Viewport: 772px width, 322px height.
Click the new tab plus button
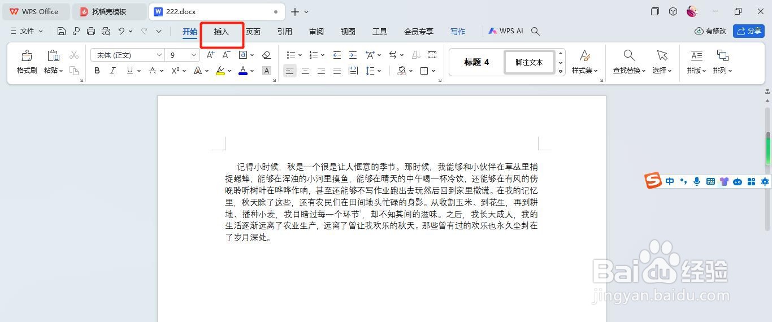295,11
